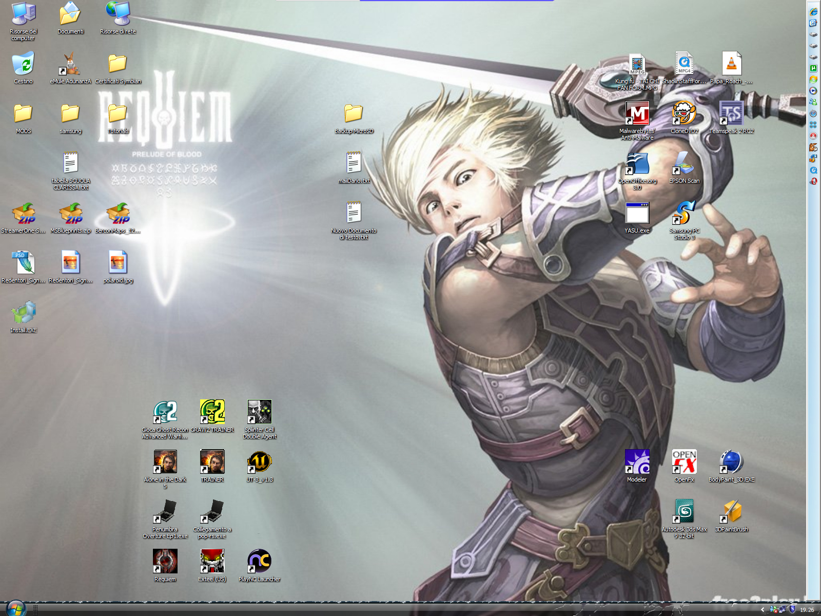Image resolution: width=821 pixels, height=616 pixels.
Task: Select the BerconMaps zip archive
Action: 118,218
